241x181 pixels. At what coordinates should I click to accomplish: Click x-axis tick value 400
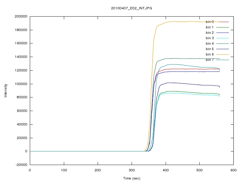tap(166, 170)
